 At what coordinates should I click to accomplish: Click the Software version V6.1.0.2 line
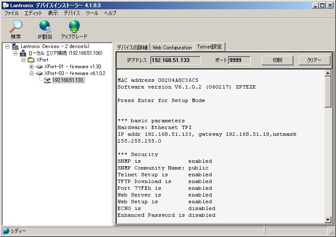tap(187, 87)
